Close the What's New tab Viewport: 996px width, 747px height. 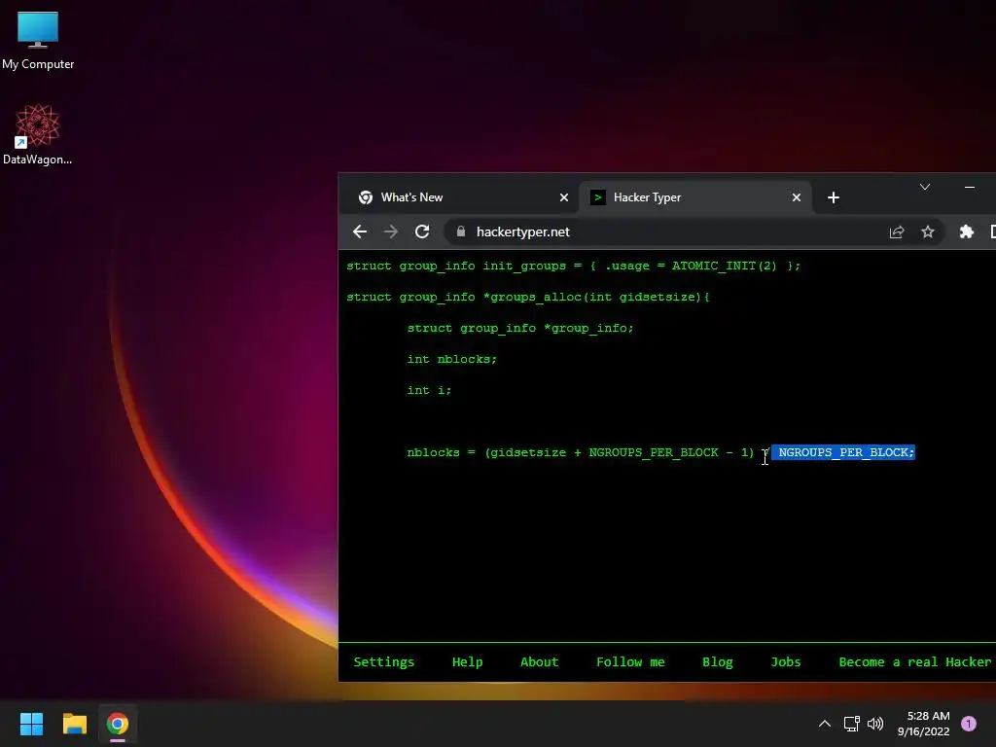coord(563,197)
